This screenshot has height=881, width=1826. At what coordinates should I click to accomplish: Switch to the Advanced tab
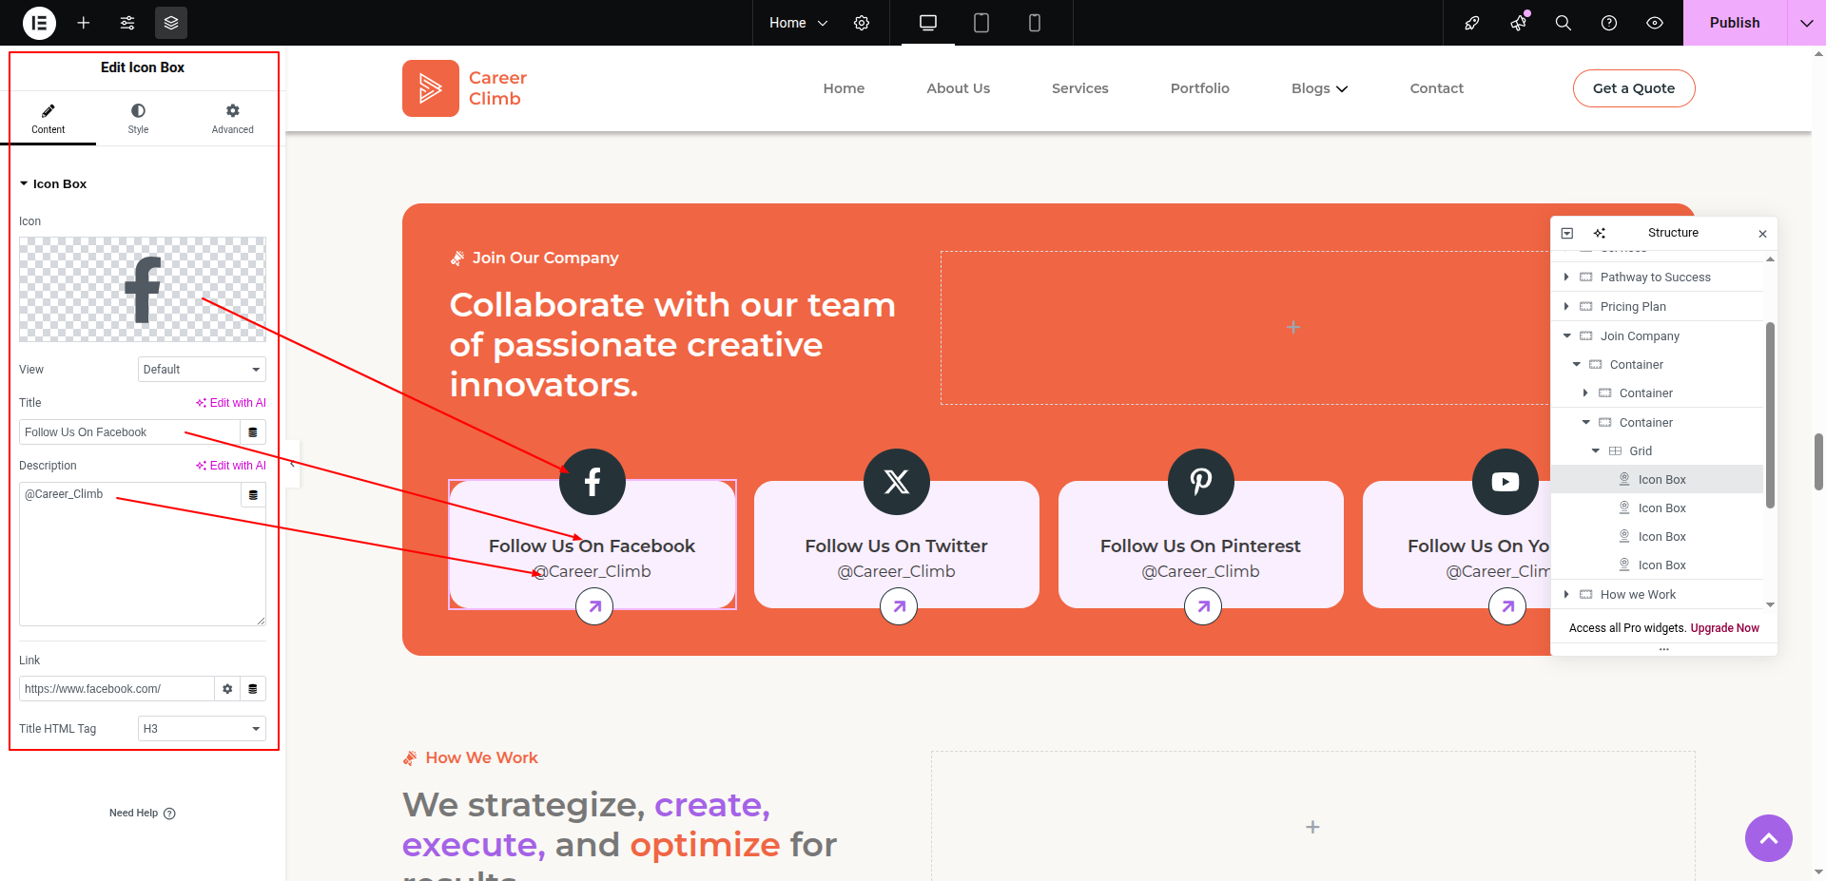pos(232,119)
